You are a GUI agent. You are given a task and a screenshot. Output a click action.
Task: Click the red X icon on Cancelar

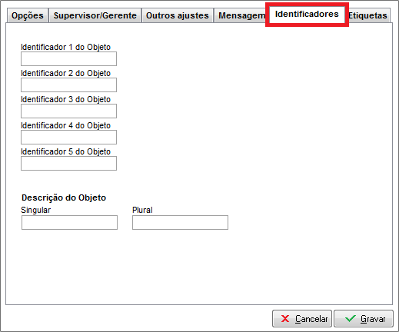coord(285,319)
